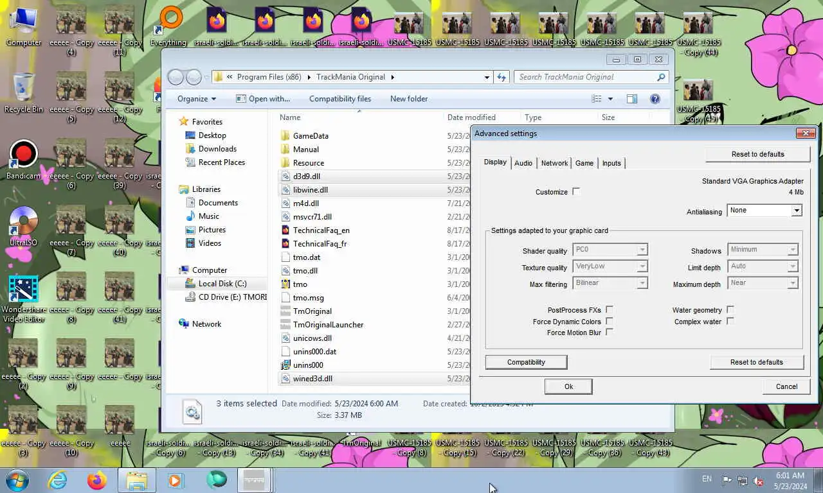Launch the UltraISO desktop shortcut

point(24,226)
